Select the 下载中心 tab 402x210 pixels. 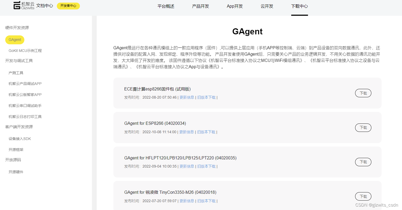coord(299,6)
